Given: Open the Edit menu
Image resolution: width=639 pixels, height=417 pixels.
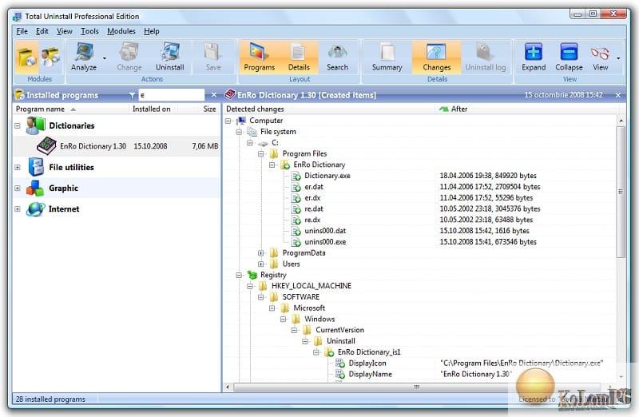Looking at the screenshot, I should [42, 31].
